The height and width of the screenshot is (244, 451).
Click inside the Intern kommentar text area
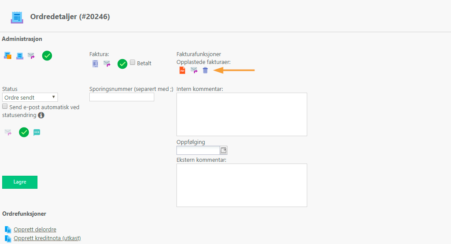click(x=241, y=114)
